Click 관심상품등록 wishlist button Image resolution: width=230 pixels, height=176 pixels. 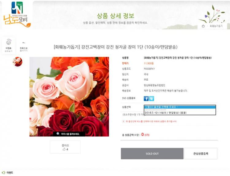coord(201,154)
